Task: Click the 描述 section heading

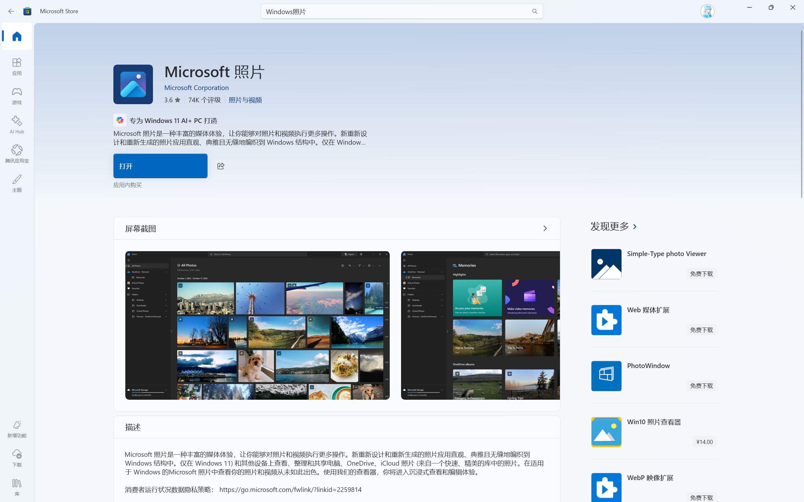Action: pyautogui.click(x=133, y=427)
